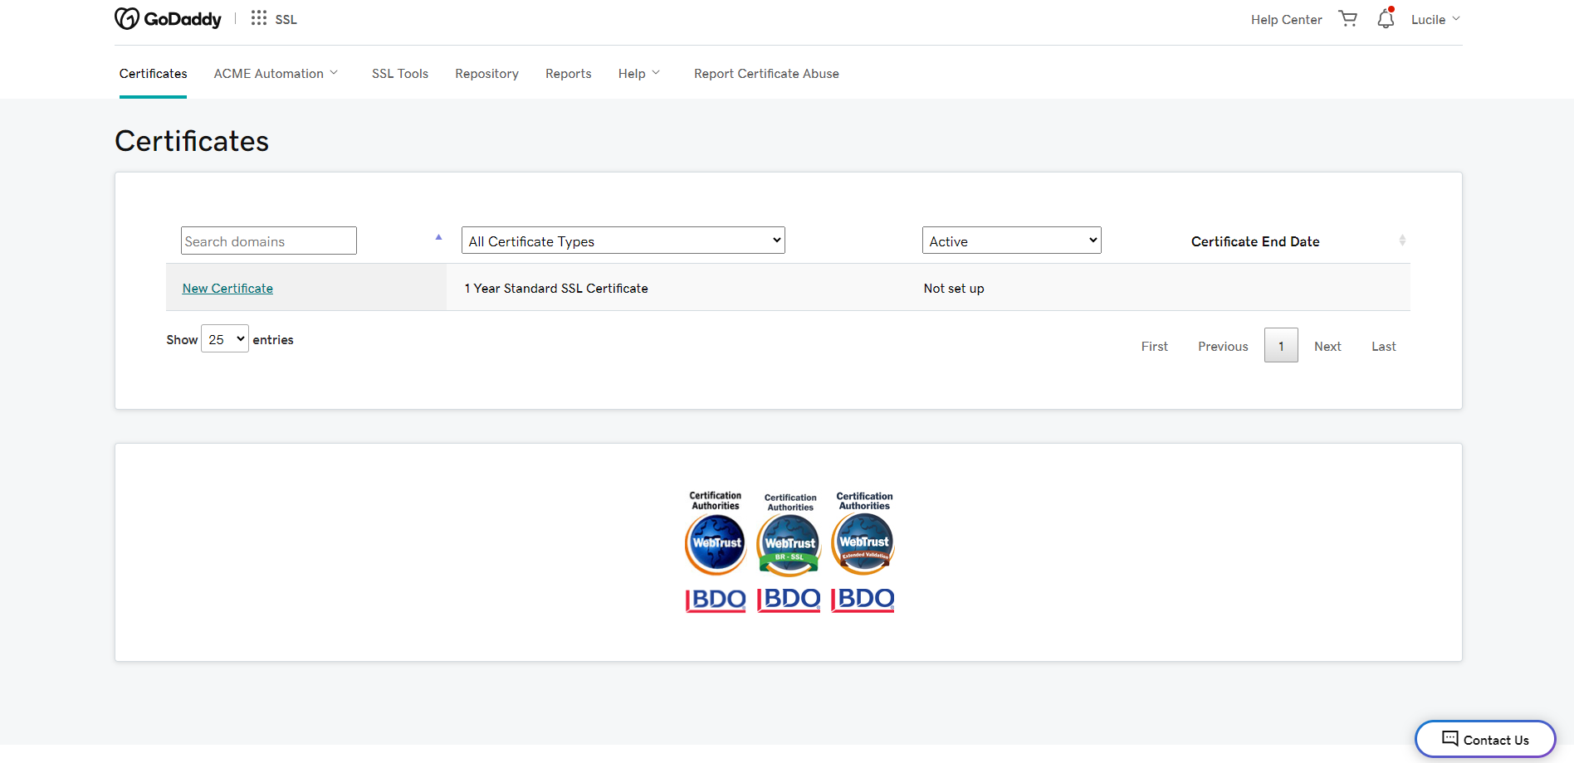The height and width of the screenshot is (763, 1574).
Task: Click the '1 Year Standard SSL Certificate' cell
Action: coord(556,288)
